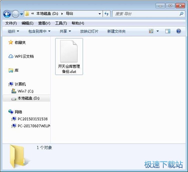Open the 编辑(E) menu

(28, 23)
